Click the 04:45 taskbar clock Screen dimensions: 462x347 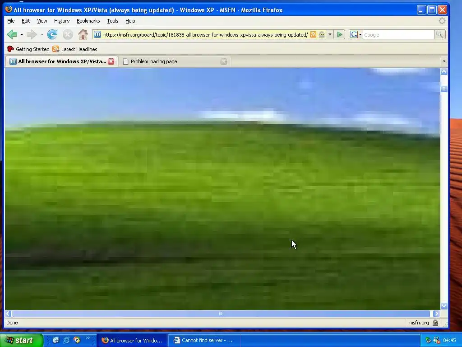tap(449, 341)
